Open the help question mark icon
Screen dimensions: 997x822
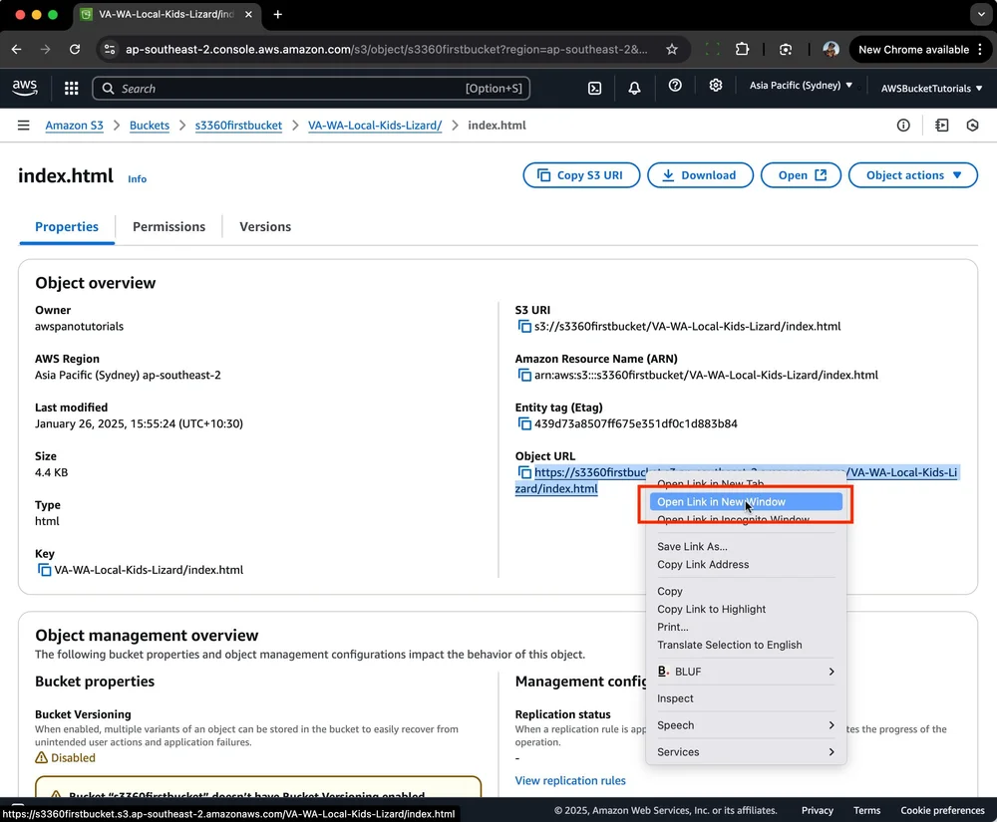click(675, 85)
